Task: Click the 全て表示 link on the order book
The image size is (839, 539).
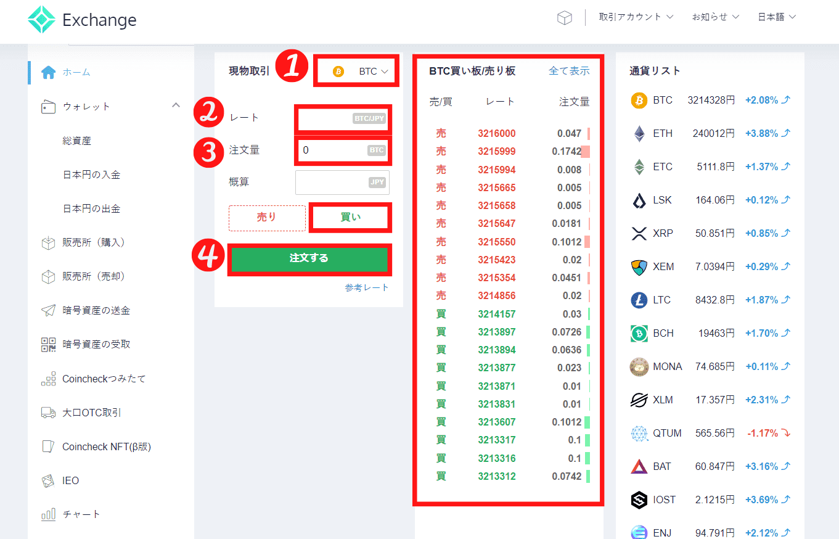Action: 569,71
